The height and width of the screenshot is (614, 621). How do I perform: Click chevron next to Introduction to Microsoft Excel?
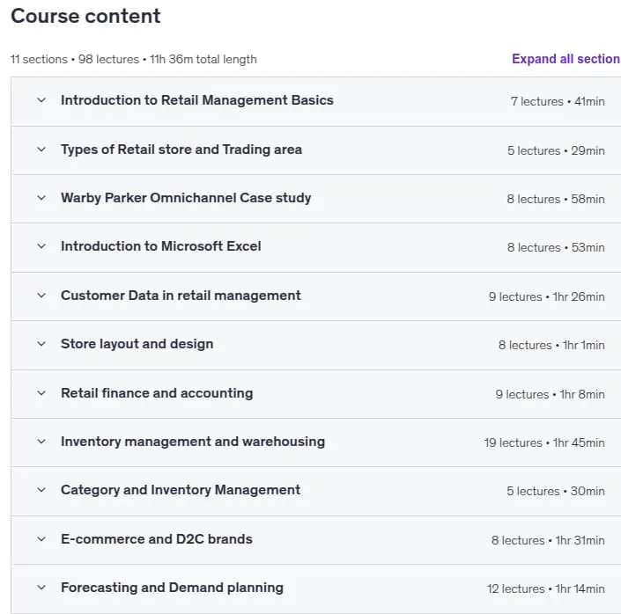click(41, 246)
